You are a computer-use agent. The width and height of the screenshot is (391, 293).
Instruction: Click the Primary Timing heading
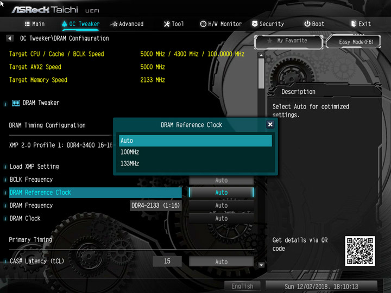coord(30,240)
